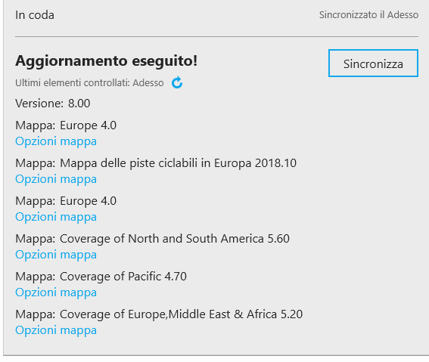The height and width of the screenshot is (362, 429).
Task: Open Opzioni mappa for Europe, Middle East & Africa
Action: pyautogui.click(x=56, y=330)
